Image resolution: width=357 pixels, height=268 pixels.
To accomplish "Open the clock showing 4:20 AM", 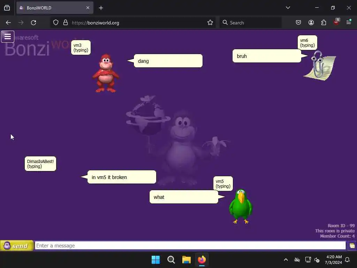I will point(334,260).
